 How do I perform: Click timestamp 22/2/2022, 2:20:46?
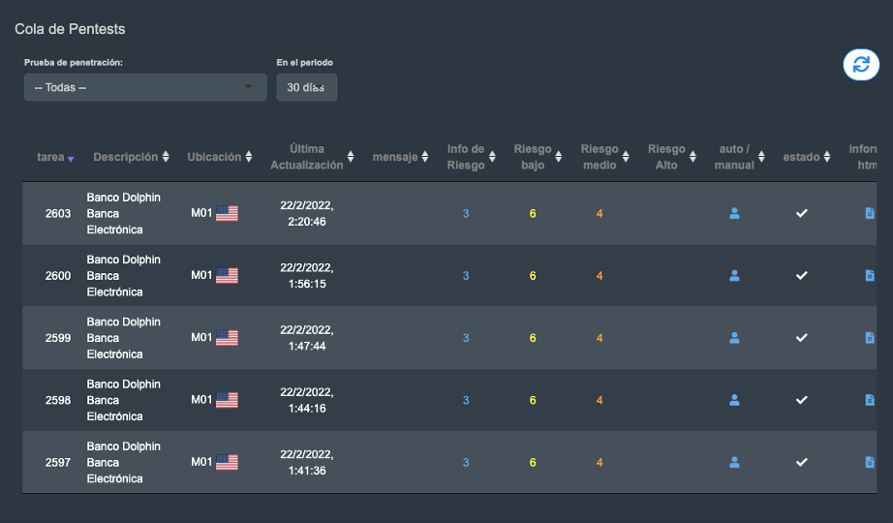307,214
